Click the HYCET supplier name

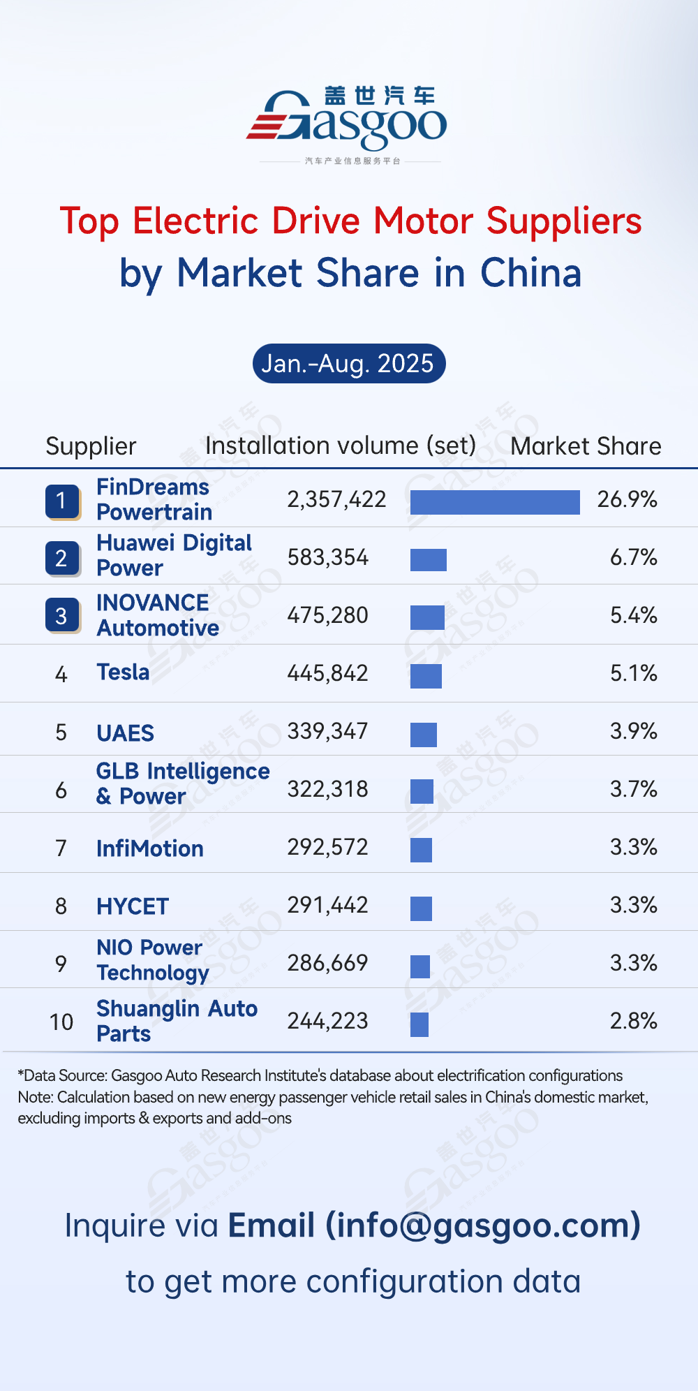click(x=133, y=906)
